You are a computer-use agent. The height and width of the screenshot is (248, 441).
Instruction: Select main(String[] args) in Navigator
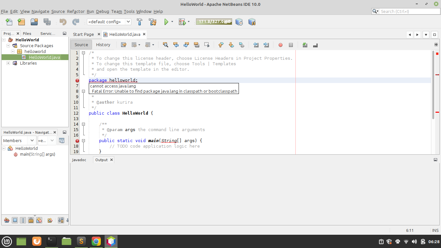pos(37,154)
